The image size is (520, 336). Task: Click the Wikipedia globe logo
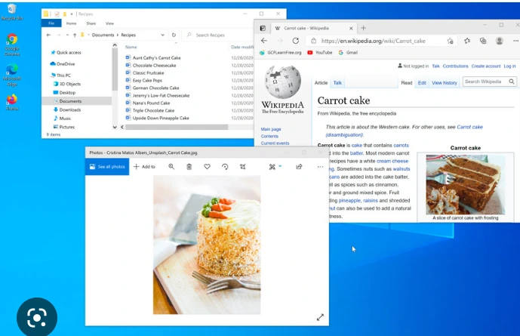pos(283,82)
